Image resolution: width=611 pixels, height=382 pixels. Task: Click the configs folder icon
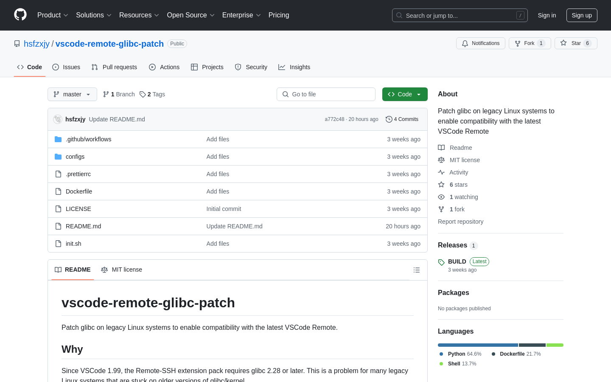58,157
